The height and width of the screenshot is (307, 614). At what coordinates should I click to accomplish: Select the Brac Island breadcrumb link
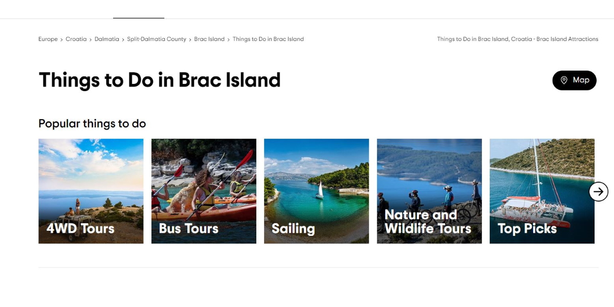coord(209,39)
